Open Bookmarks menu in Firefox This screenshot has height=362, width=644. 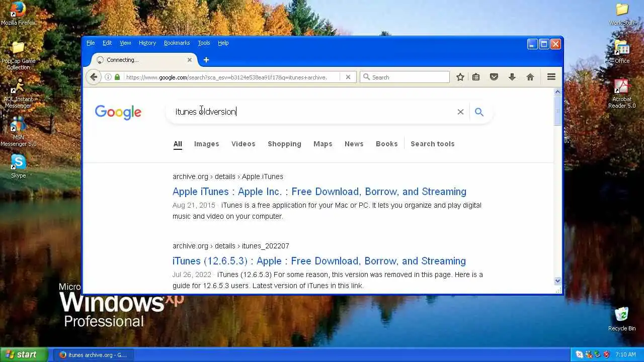coord(177,43)
